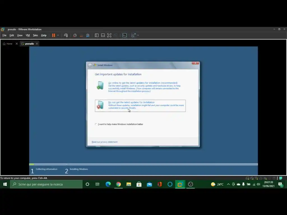Switch to Google Chrome in taskbar
287x215 pixels.
click(119, 184)
